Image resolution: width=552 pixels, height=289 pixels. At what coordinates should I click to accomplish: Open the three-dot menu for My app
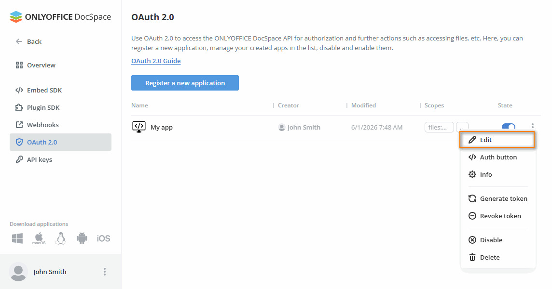(532, 126)
